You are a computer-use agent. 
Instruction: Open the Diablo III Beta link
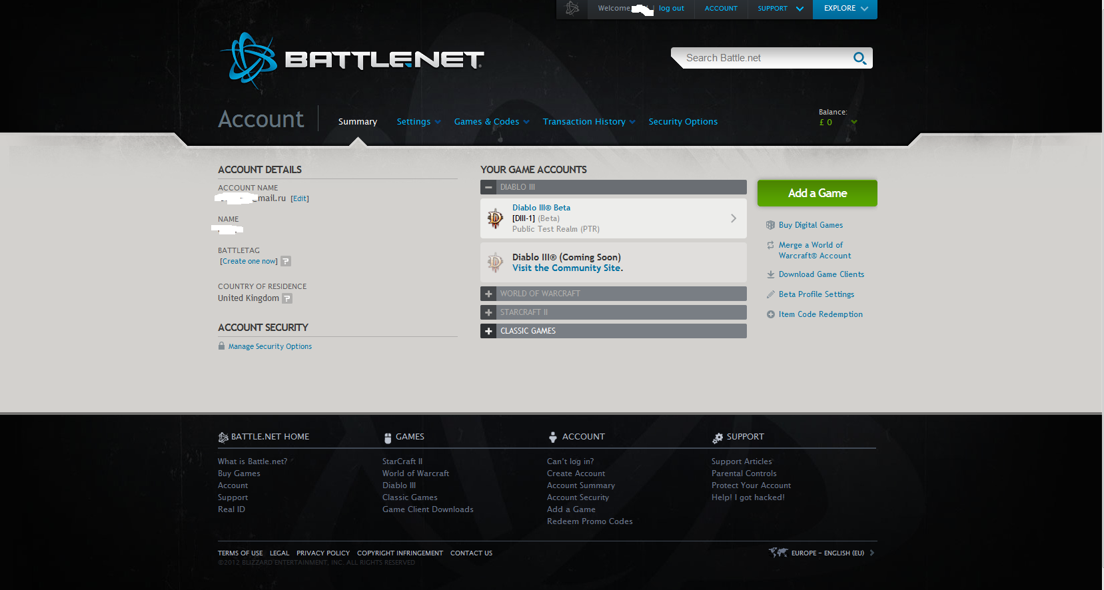pos(541,208)
